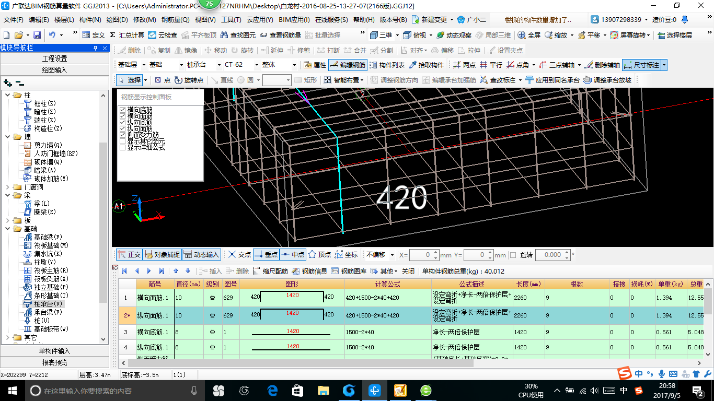Click the Save disk icon

[37, 35]
